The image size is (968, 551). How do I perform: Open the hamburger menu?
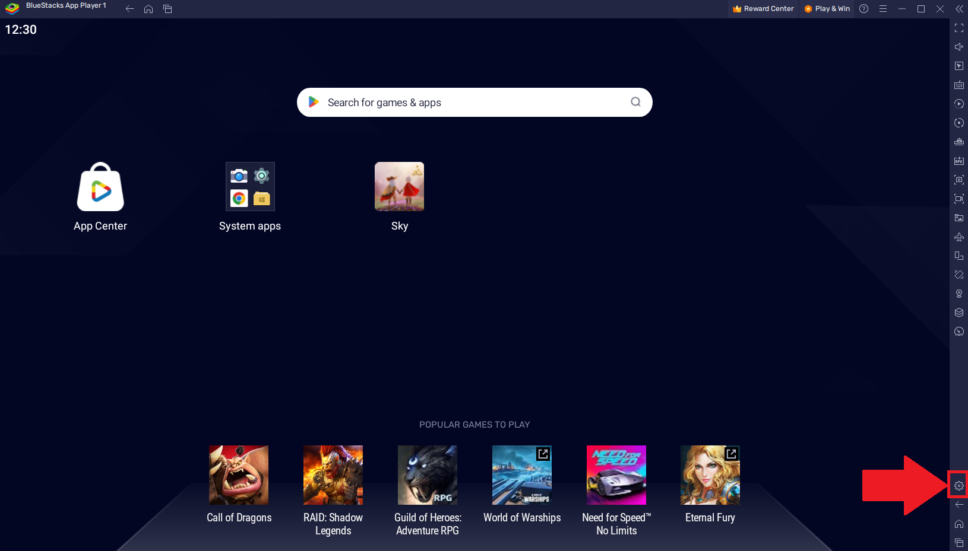(883, 9)
